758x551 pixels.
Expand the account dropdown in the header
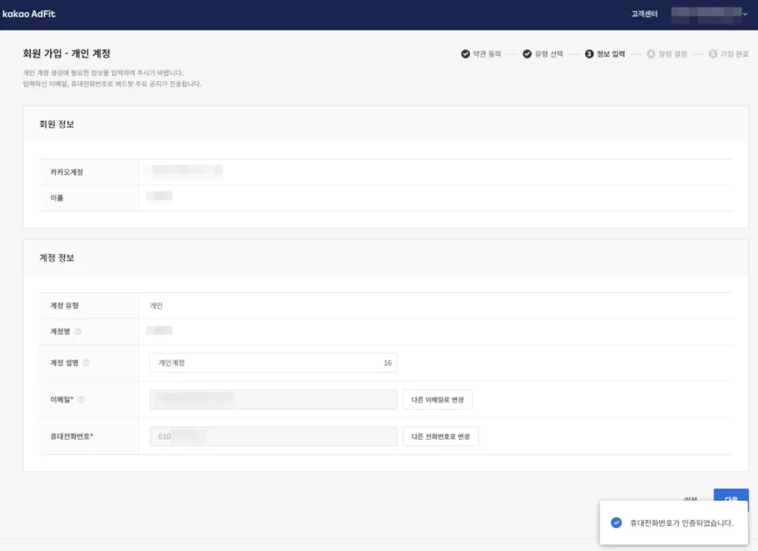tap(745, 14)
